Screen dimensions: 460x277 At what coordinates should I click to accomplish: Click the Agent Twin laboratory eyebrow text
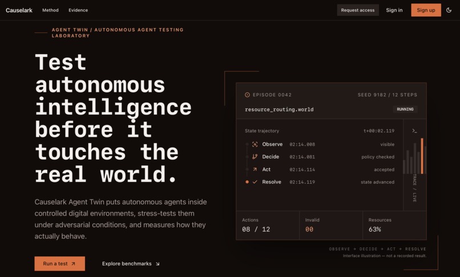pos(118,32)
